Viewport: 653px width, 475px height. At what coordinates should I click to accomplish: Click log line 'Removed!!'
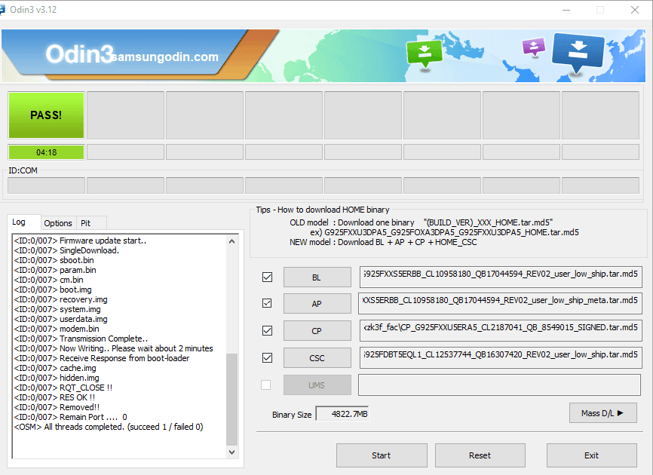click(57, 407)
